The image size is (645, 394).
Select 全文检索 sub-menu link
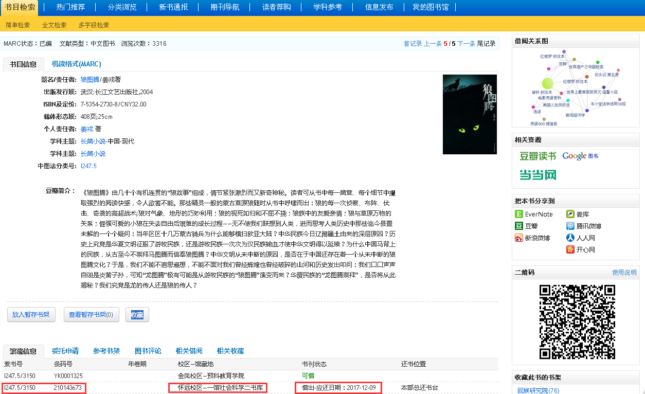tap(54, 25)
